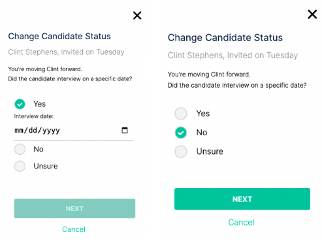Select the checked Yes radio in left dialog
322x243 pixels.
[20, 104]
